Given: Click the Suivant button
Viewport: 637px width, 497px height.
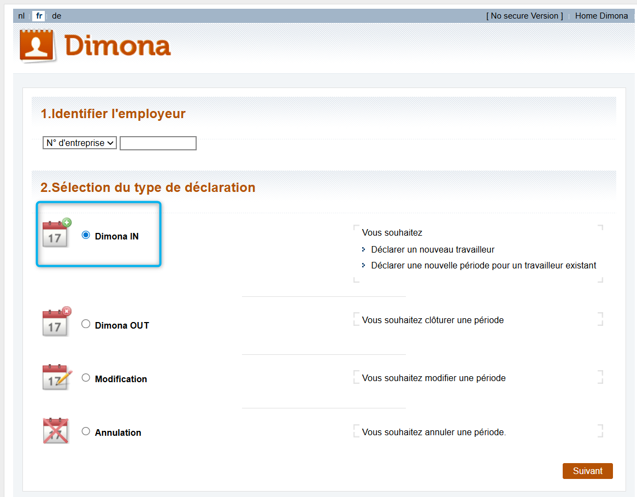Looking at the screenshot, I should (587, 471).
